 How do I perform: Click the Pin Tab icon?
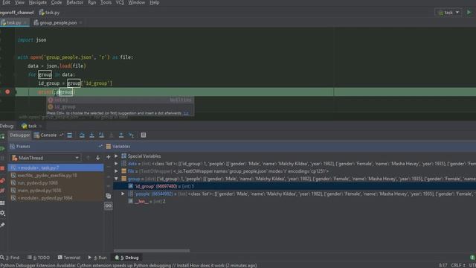click(2, 225)
